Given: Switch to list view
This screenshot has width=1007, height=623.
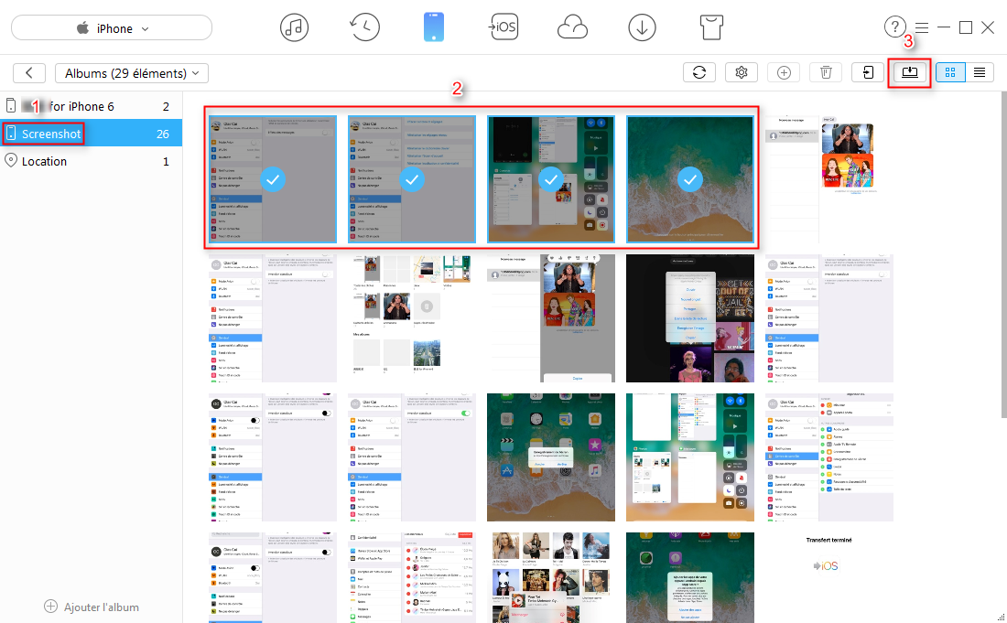Looking at the screenshot, I should point(980,72).
